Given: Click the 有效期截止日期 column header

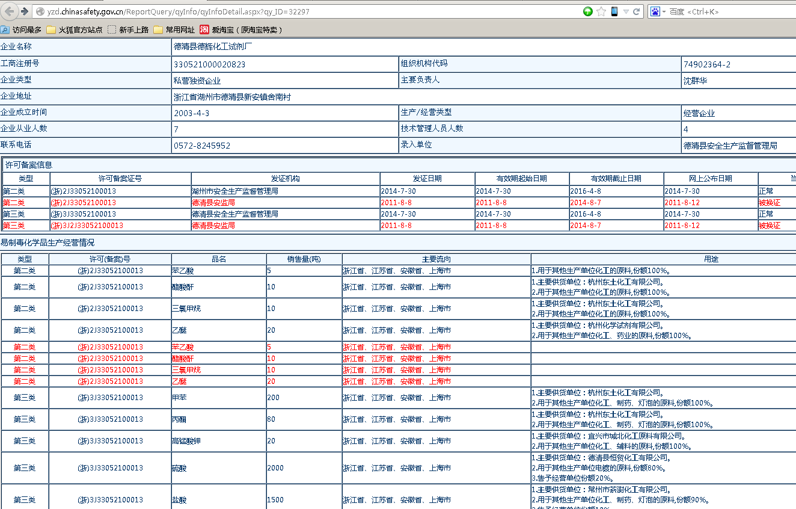Looking at the screenshot, I should tap(616, 179).
